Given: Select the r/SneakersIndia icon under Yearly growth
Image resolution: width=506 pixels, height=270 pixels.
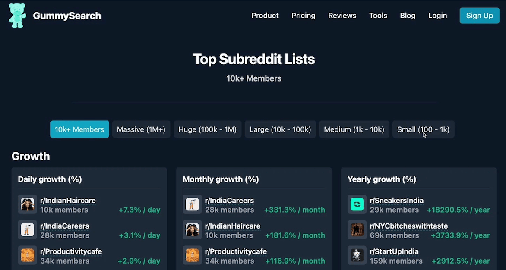Looking at the screenshot, I should 357,205.
